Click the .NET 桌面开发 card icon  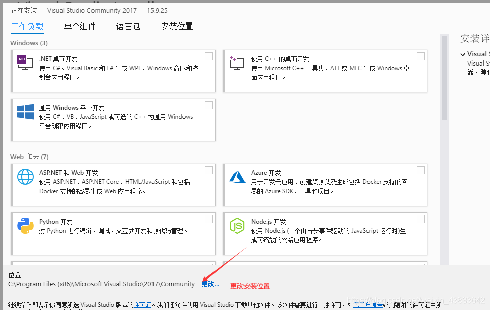[24, 62]
